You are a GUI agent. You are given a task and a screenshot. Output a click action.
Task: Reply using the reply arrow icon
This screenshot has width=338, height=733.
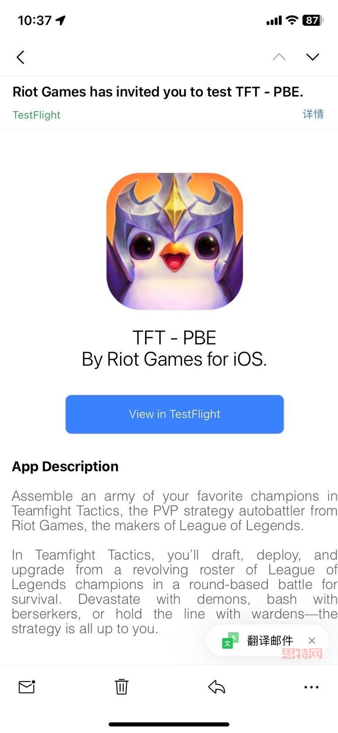pos(217,687)
